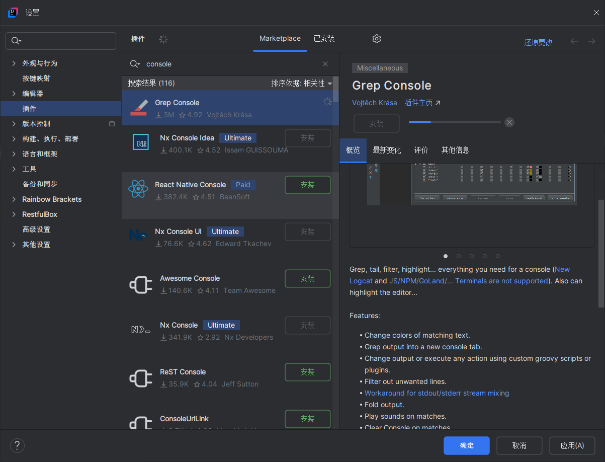Expand the 版本控制 settings group
The width and height of the screenshot is (605, 462).
14,124
